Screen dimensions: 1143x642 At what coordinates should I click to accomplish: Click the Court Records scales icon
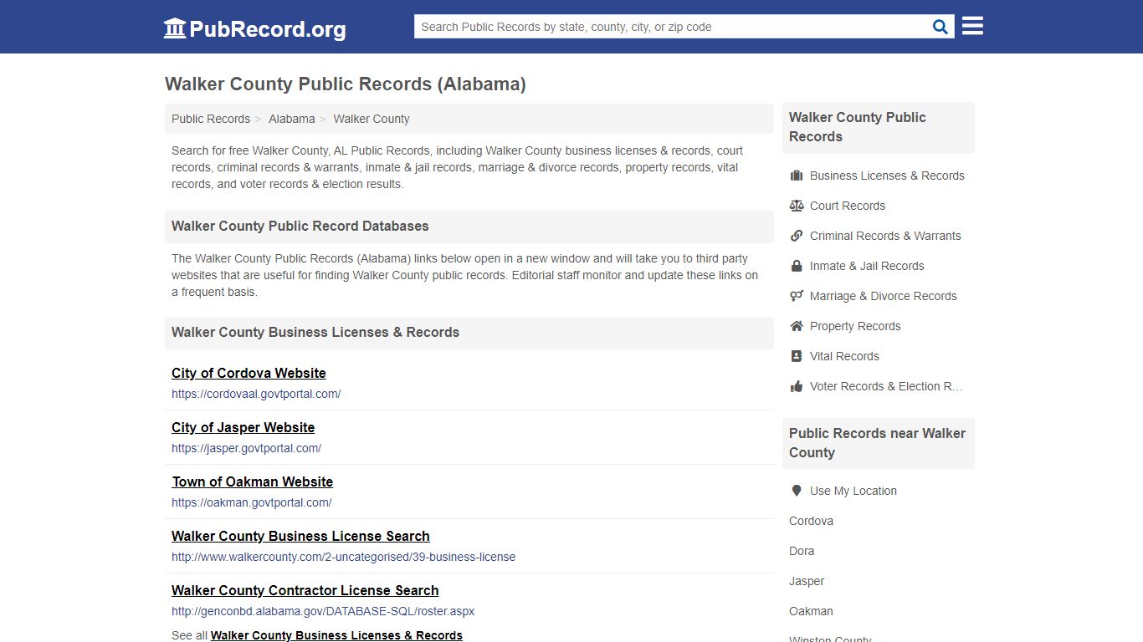pos(797,206)
